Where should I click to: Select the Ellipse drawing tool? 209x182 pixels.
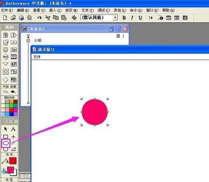[x=6, y=143]
